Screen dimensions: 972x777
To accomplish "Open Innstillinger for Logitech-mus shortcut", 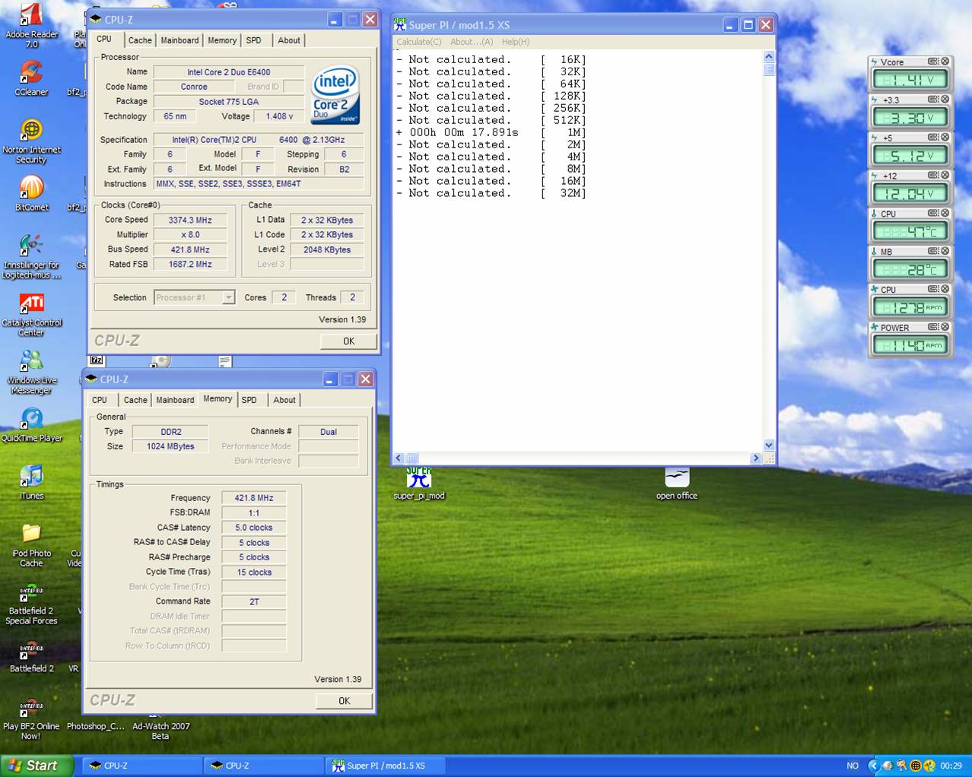I will (x=31, y=256).
